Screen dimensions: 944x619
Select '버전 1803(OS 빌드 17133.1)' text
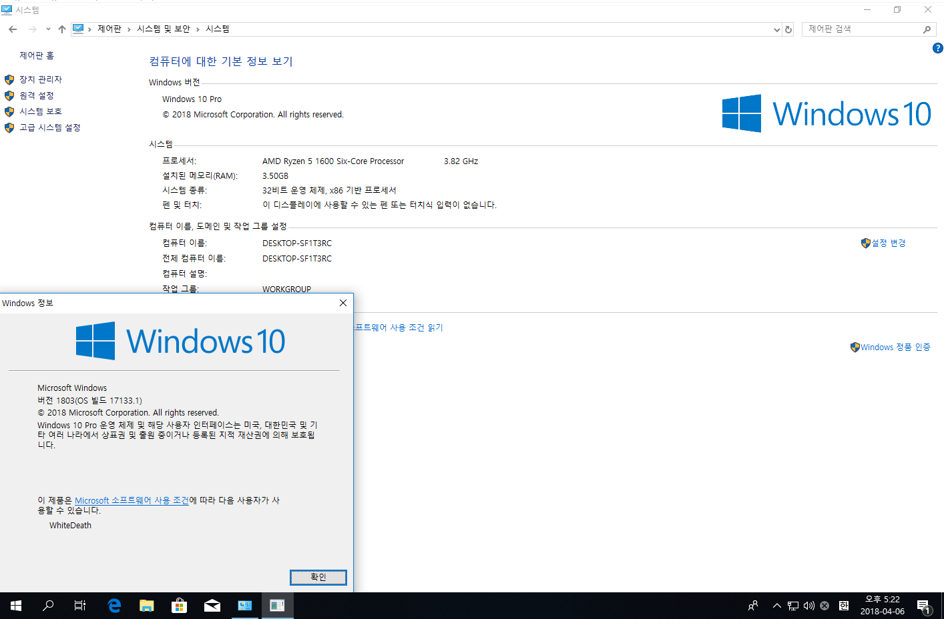coord(90,401)
